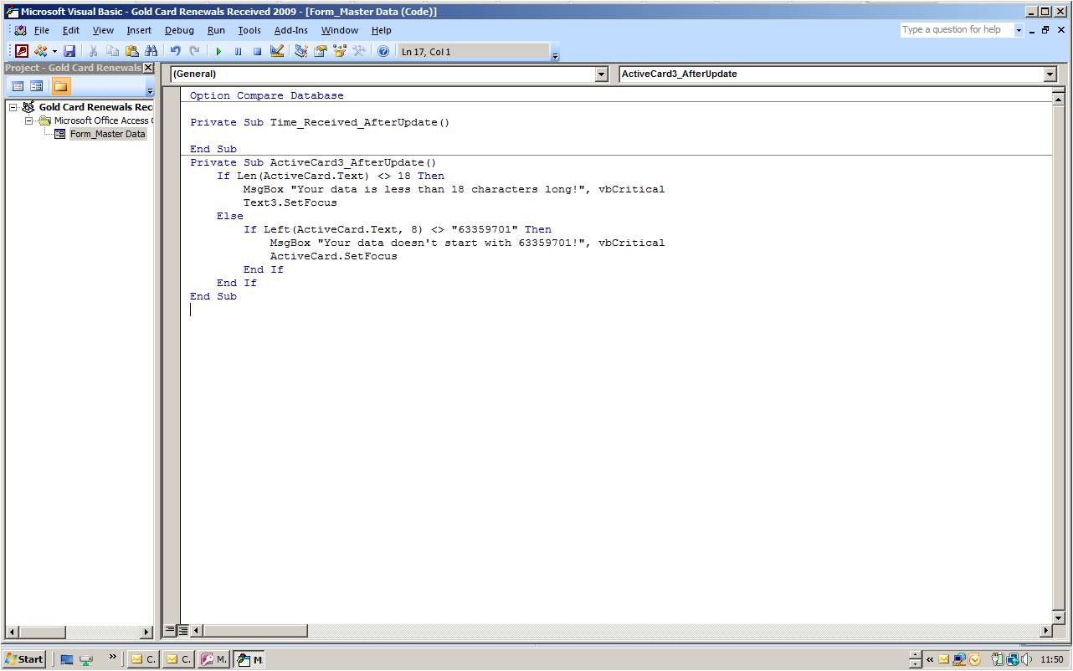Close the Project Explorer panel
1073x671 pixels.
pyautogui.click(x=149, y=68)
